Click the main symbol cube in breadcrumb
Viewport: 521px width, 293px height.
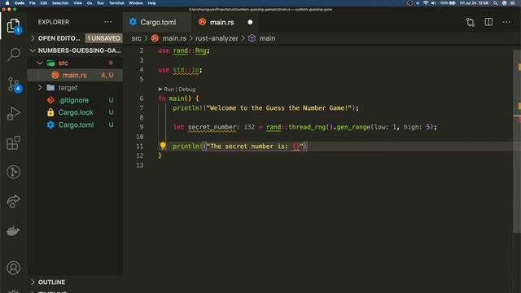coord(252,38)
